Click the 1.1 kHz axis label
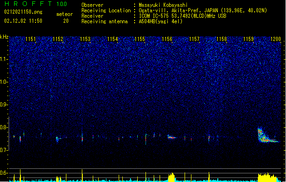The height and width of the screenshot is (182, 286). [4, 59]
